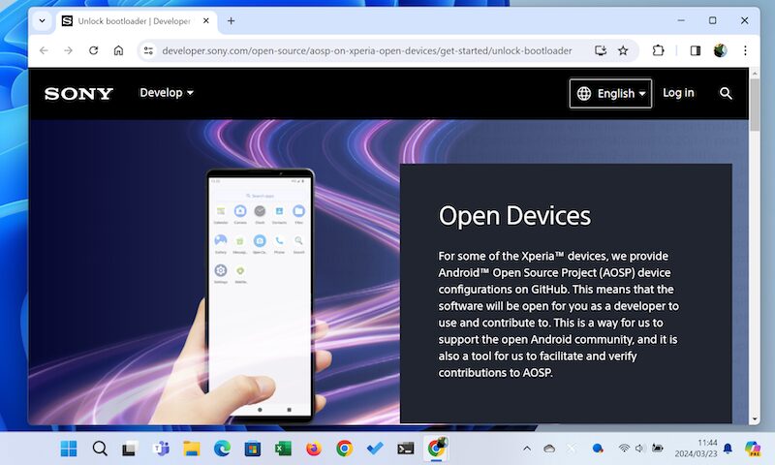Screen dimensions: 775x465
Task: Open the Chrome profile avatar
Action: tap(720, 50)
